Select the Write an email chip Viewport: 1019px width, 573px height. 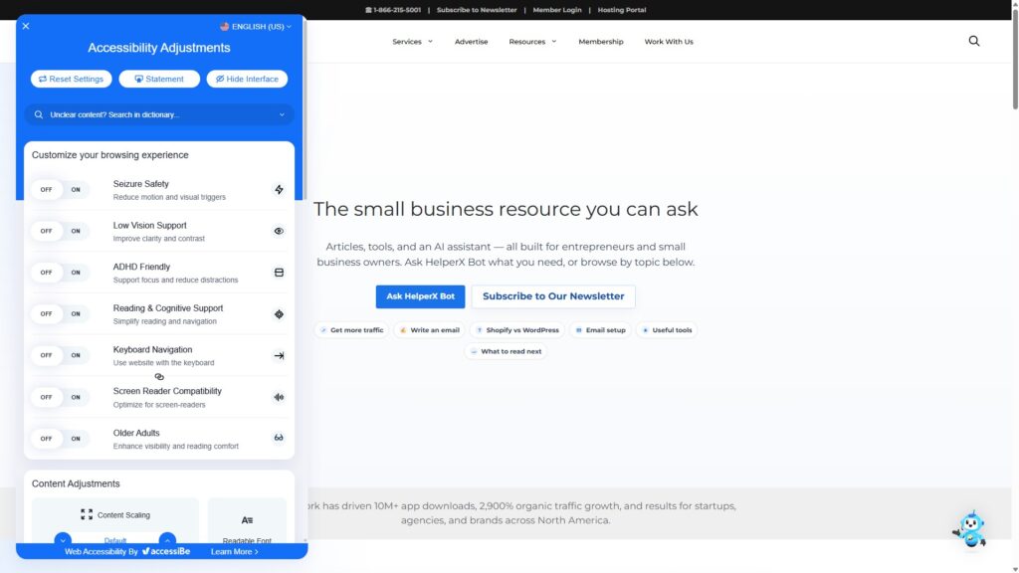[430, 330]
